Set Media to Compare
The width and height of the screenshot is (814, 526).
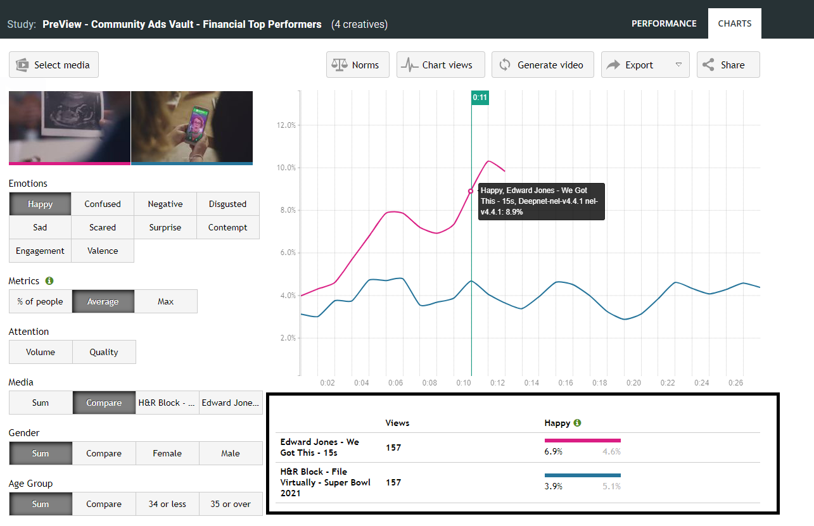click(x=104, y=403)
